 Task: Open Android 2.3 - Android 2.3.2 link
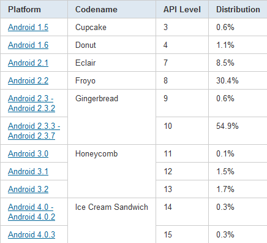[x=31, y=103]
